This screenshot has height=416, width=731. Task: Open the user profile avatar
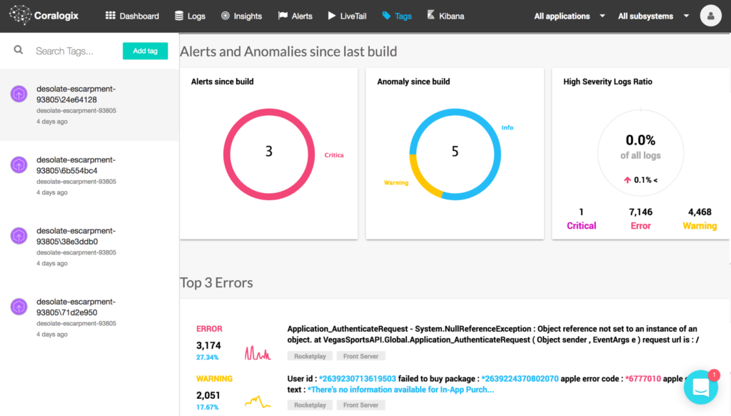coord(710,16)
